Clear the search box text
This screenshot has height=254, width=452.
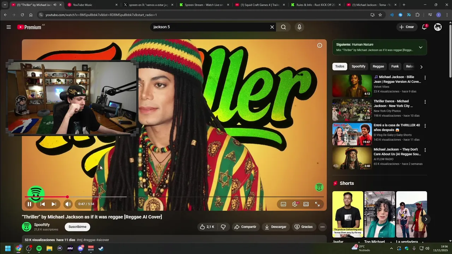[x=272, y=27]
